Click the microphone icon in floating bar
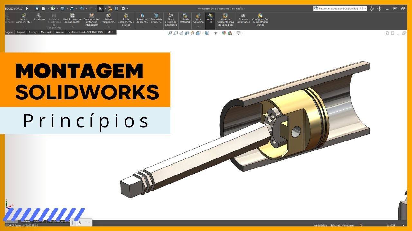The height and width of the screenshot is (231, 412). (80, 223)
